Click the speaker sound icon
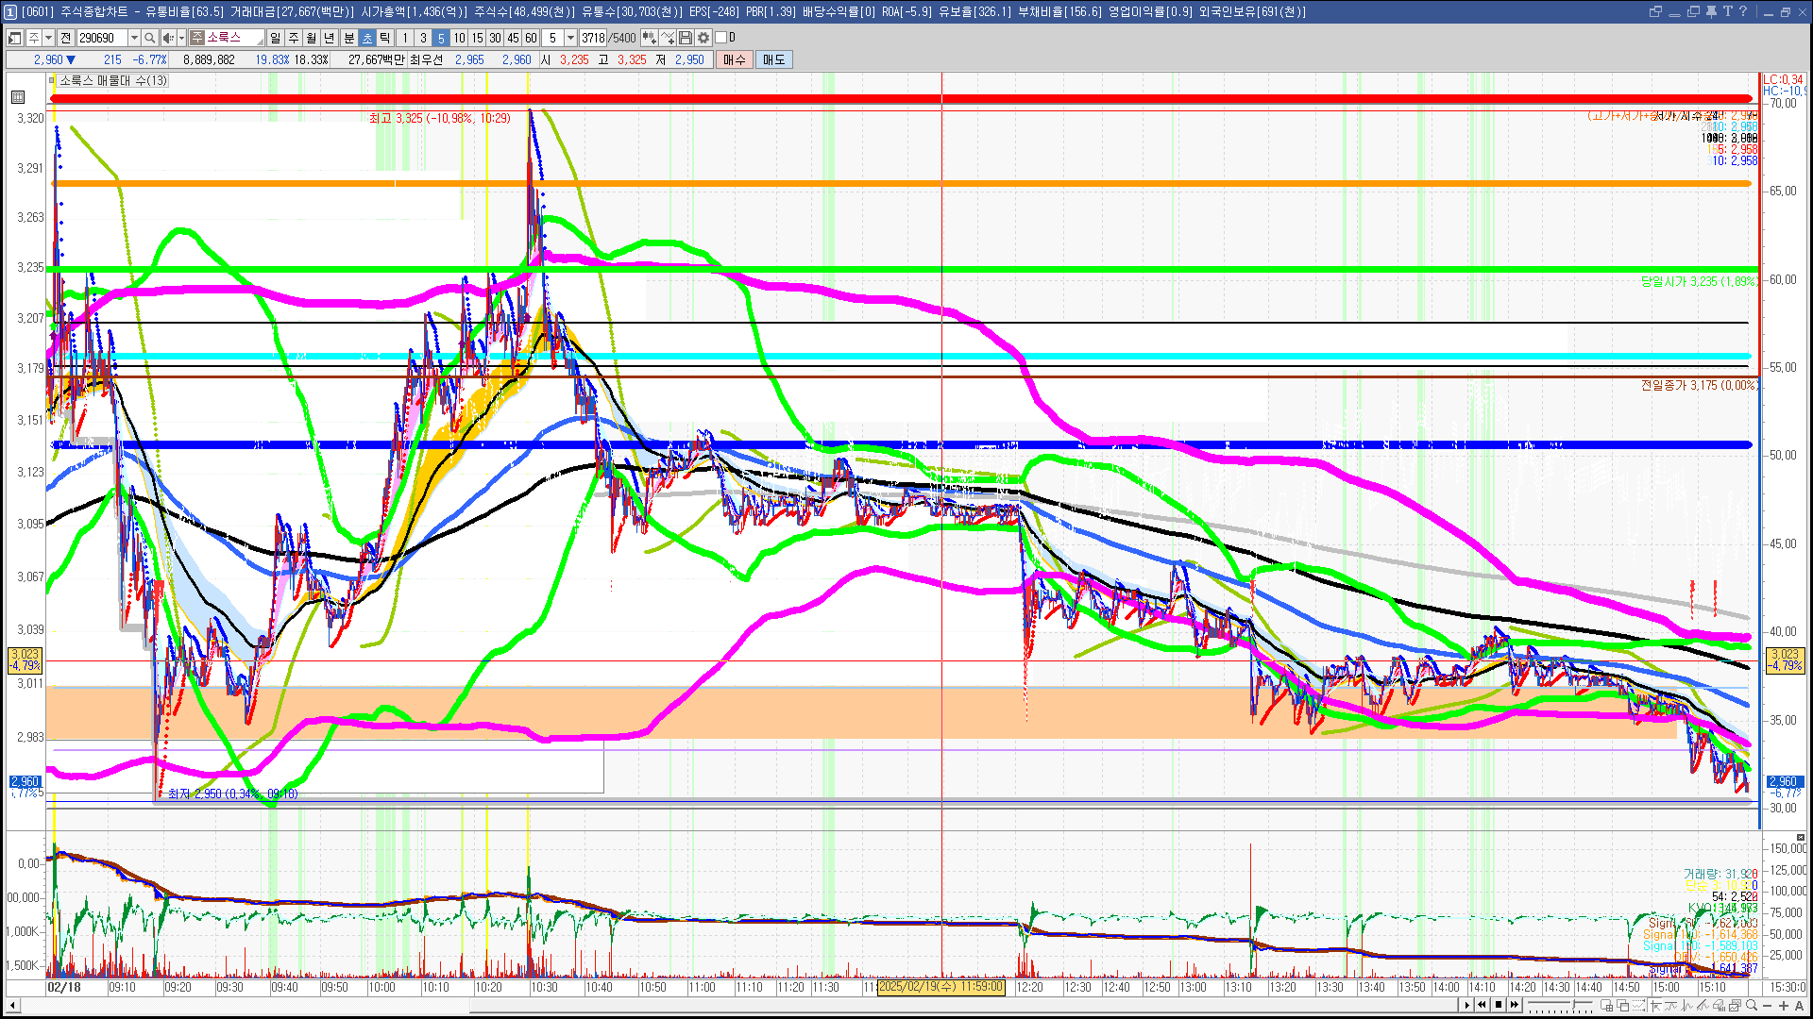The image size is (1813, 1019). tap(167, 38)
